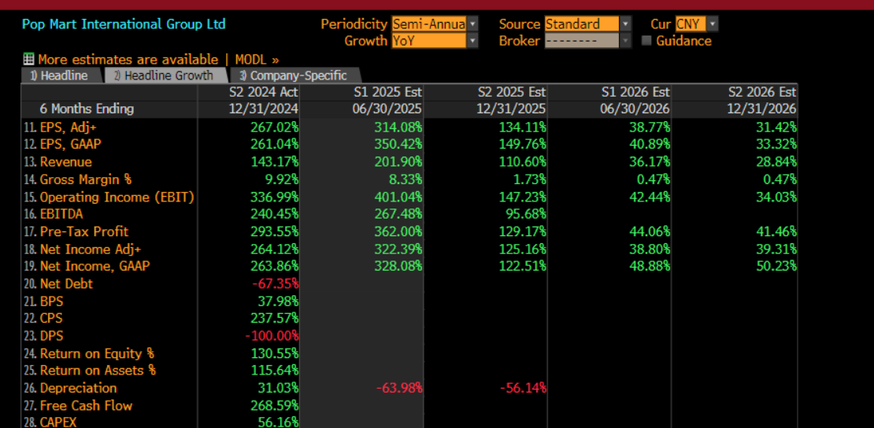This screenshot has width=874, height=428.
Task: Click the 1.73% Gross Margin estimate
Action: coord(528,179)
